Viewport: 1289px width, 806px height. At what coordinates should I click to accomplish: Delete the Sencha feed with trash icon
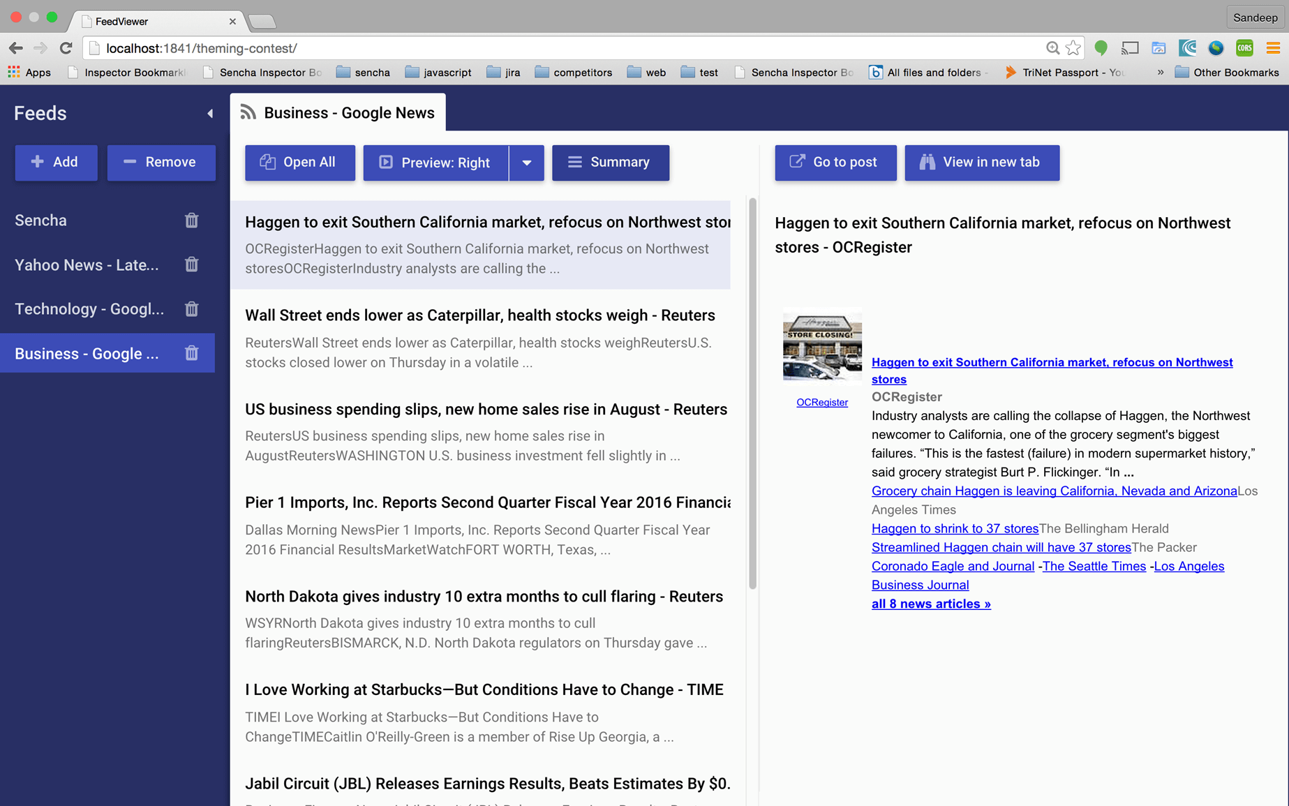coord(191,221)
